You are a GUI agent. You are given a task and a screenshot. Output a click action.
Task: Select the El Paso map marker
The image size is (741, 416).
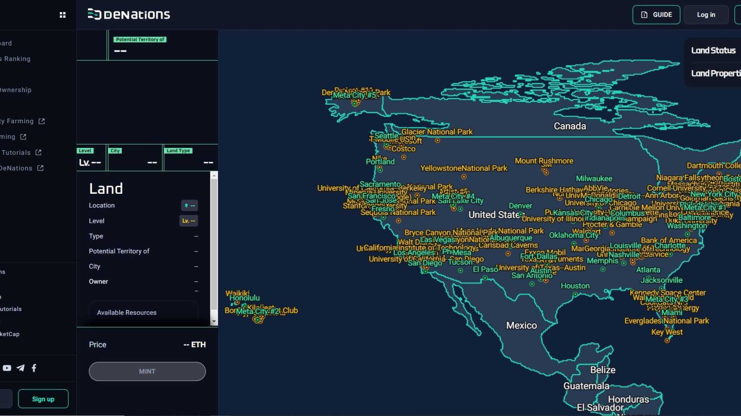(x=485, y=278)
